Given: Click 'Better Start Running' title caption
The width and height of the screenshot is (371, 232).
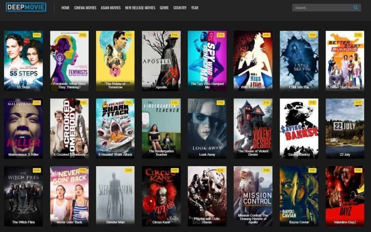Looking at the screenshot, I should 345,87.
